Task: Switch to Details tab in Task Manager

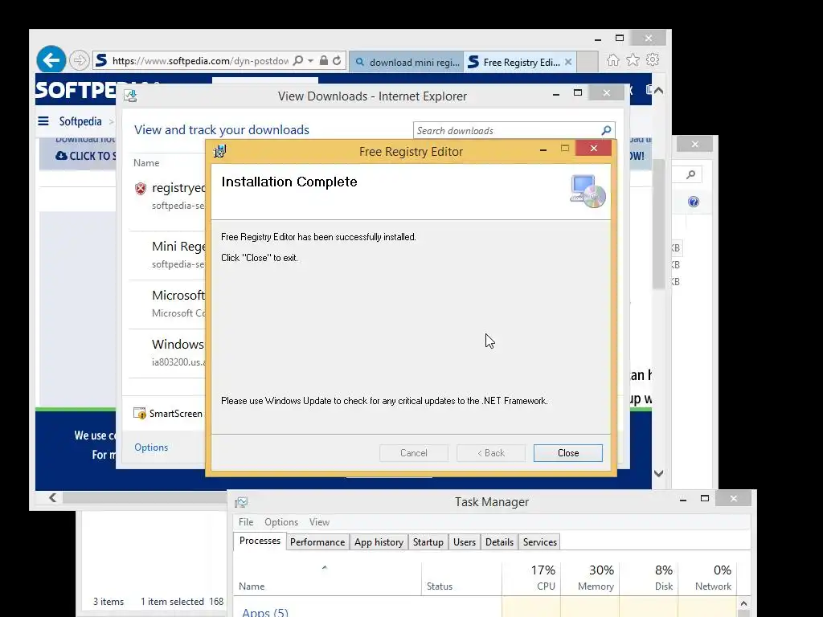Action: pos(499,542)
